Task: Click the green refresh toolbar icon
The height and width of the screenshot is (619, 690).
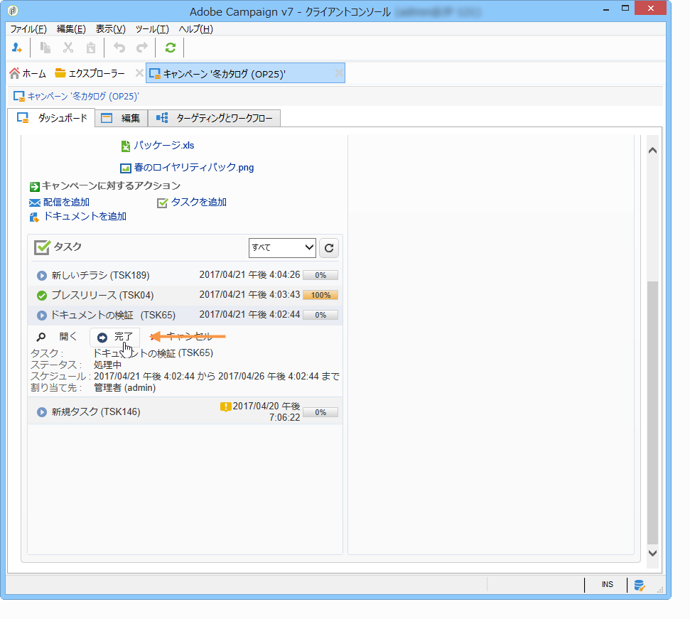Action: pyautogui.click(x=171, y=48)
